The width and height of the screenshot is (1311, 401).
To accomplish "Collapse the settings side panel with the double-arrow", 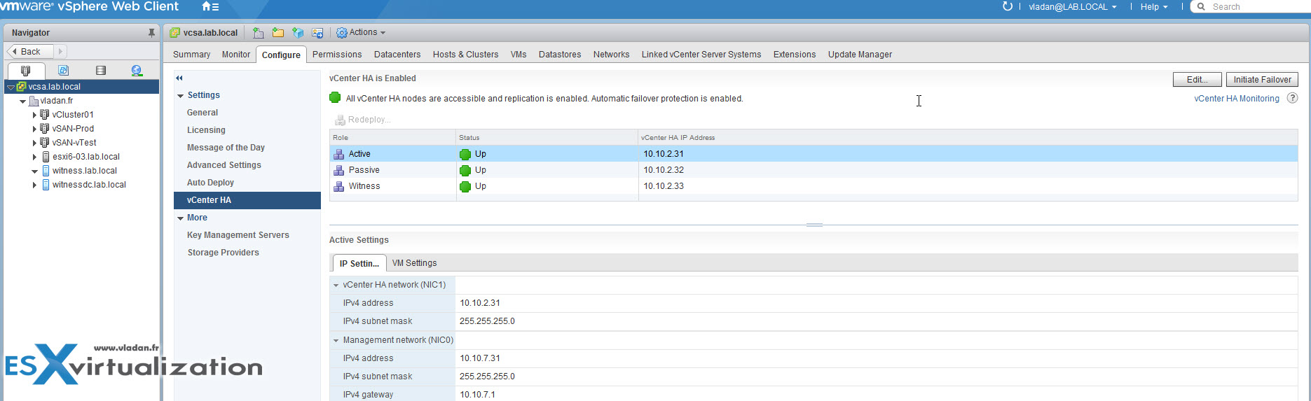I will (179, 78).
